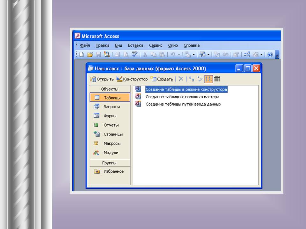This screenshot has height=229, width=306.
Task: Click the File Search toolbar icon
Action: click(x=107, y=55)
